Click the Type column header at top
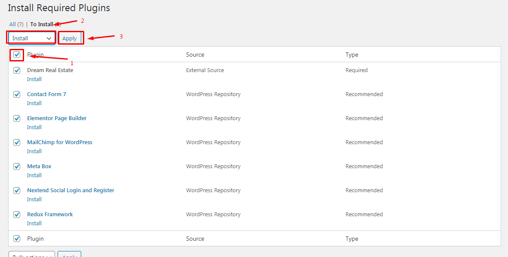This screenshot has height=257, width=508. pos(352,54)
